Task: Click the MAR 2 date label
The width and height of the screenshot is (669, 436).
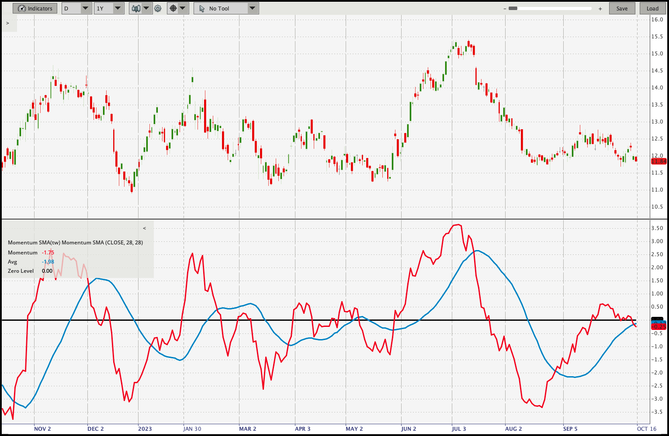Action: [x=248, y=429]
